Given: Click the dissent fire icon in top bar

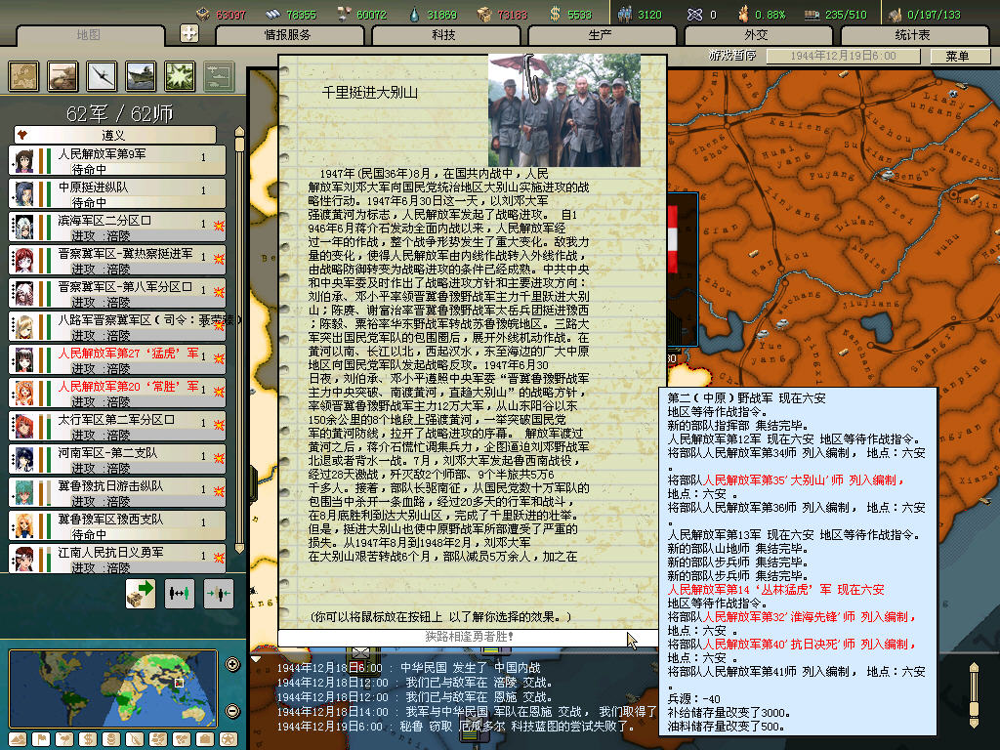Looking at the screenshot, I should click(x=743, y=14).
